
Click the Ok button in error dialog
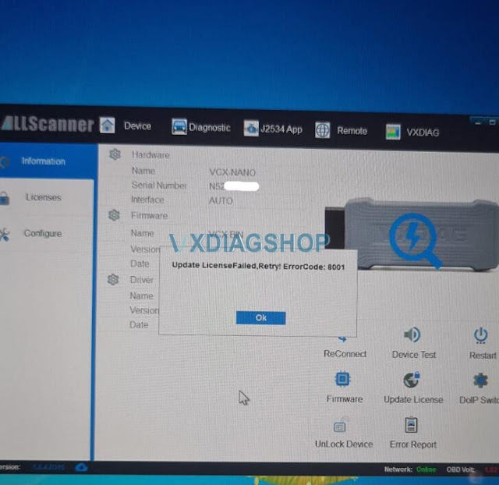(260, 317)
